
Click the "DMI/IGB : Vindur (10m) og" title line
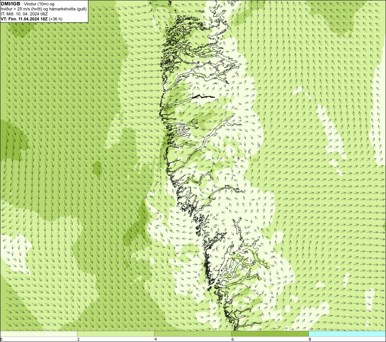(27, 4)
